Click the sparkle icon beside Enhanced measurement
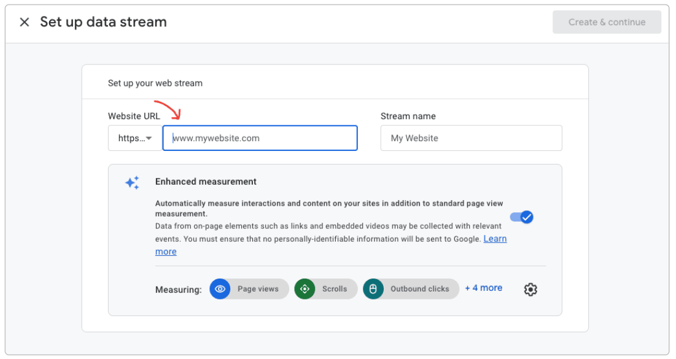The image size is (676, 359). tap(131, 182)
